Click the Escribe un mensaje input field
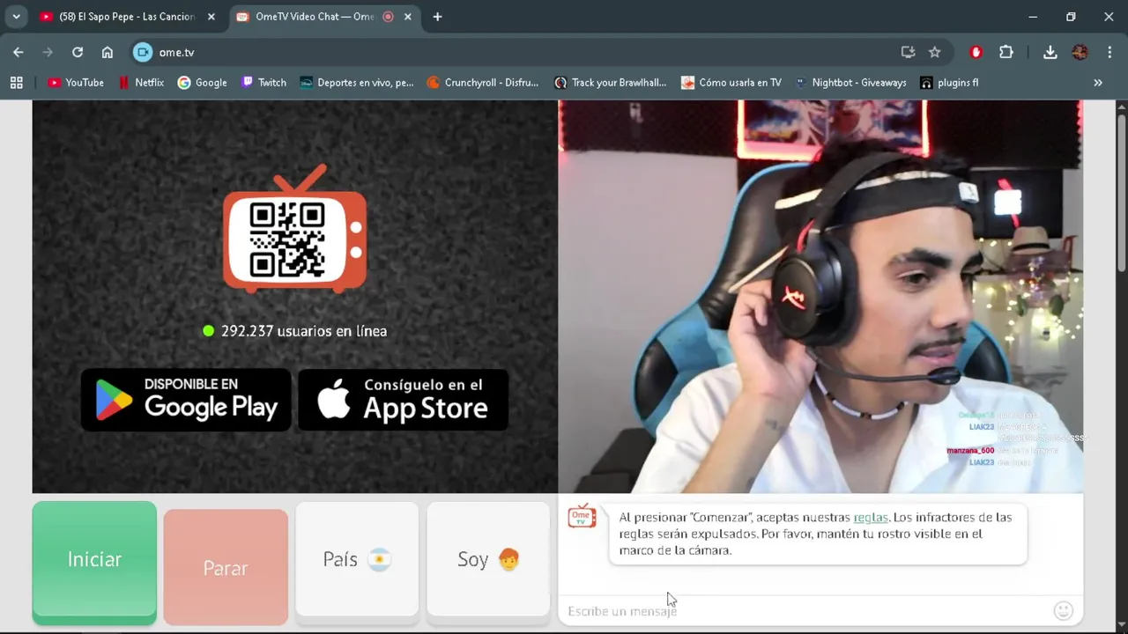Screen dimensions: 1128x634 tap(806, 610)
